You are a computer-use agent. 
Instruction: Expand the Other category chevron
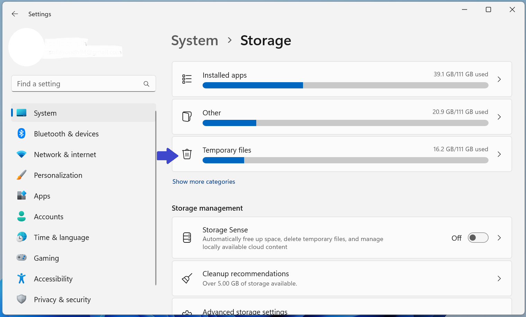tap(499, 117)
